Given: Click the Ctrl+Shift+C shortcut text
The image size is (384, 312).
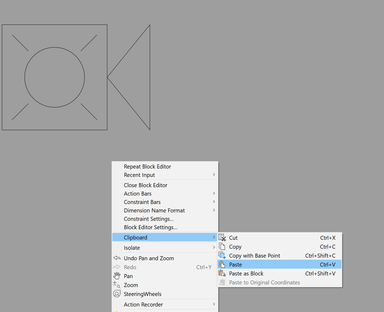Looking at the screenshot, I should (320, 255).
